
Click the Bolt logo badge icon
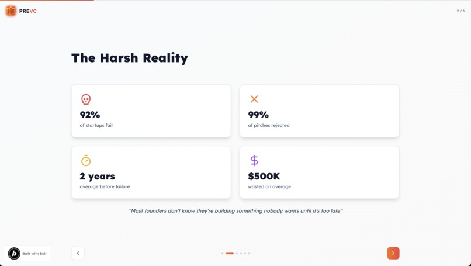[x=14, y=253]
